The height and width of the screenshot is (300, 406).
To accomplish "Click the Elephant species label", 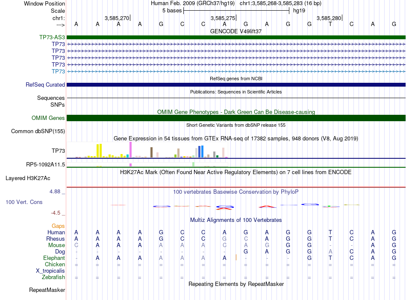I will [54, 258].
